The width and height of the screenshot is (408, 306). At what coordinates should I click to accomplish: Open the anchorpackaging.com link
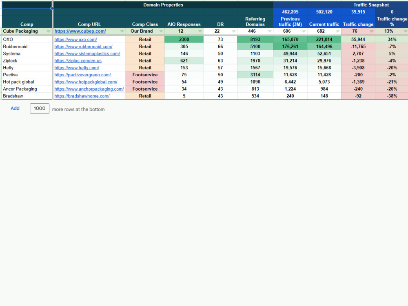[x=89, y=89]
